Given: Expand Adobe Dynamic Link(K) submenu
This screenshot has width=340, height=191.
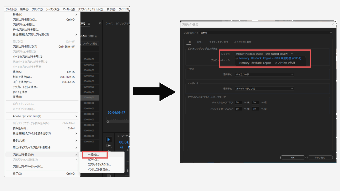Looking at the screenshot, I should tap(42, 116).
